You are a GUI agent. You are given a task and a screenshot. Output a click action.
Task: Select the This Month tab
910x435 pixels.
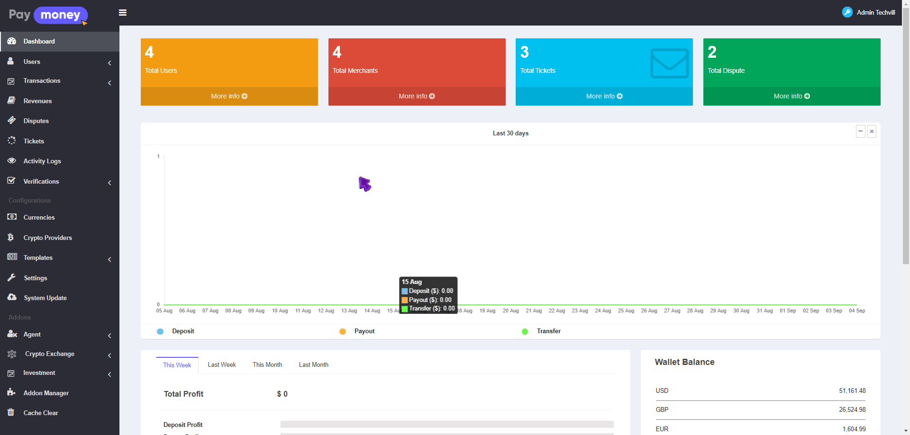point(267,365)
